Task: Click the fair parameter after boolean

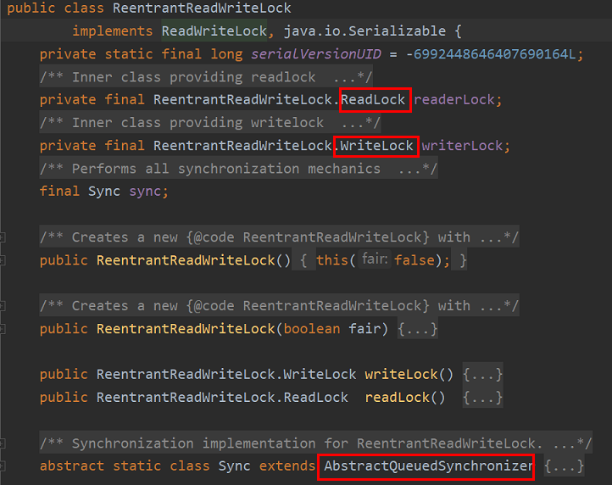Action: (x=364, y=329)
